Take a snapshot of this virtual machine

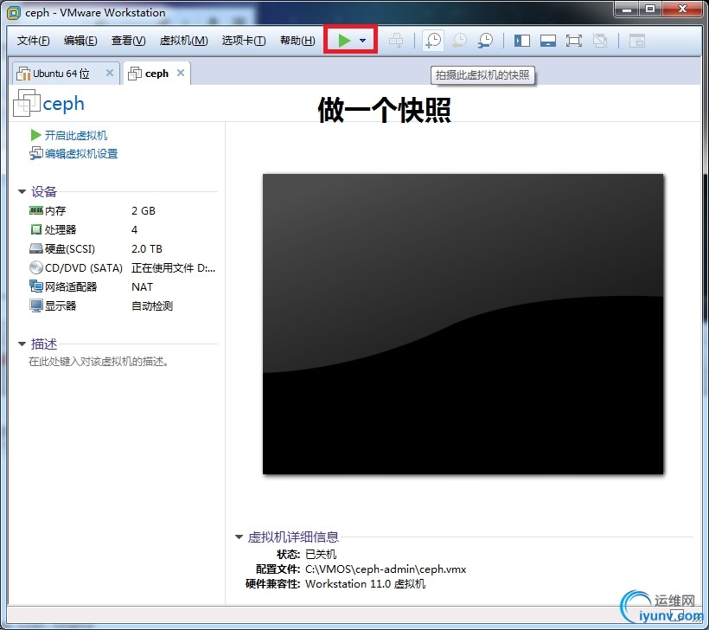[433, 41]
